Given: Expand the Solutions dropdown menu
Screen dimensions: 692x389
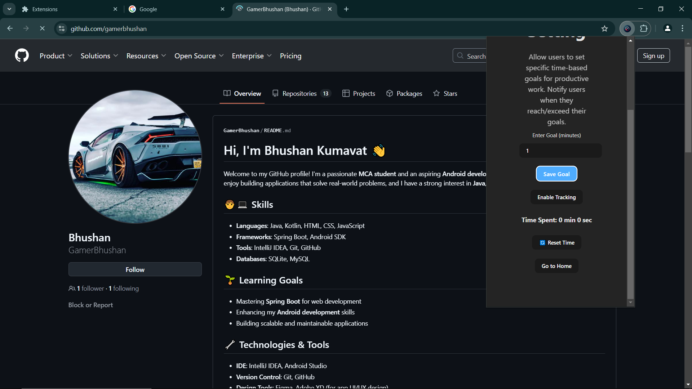Looking at the screenshot, I should point(99,56).
